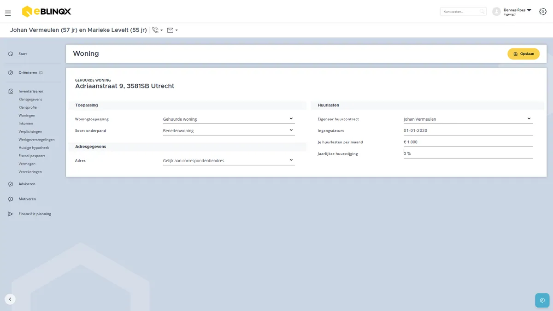Image resolution: width=553 pixels, height=311 pixels.
Task: Open the email contact options
Action: 172,30
